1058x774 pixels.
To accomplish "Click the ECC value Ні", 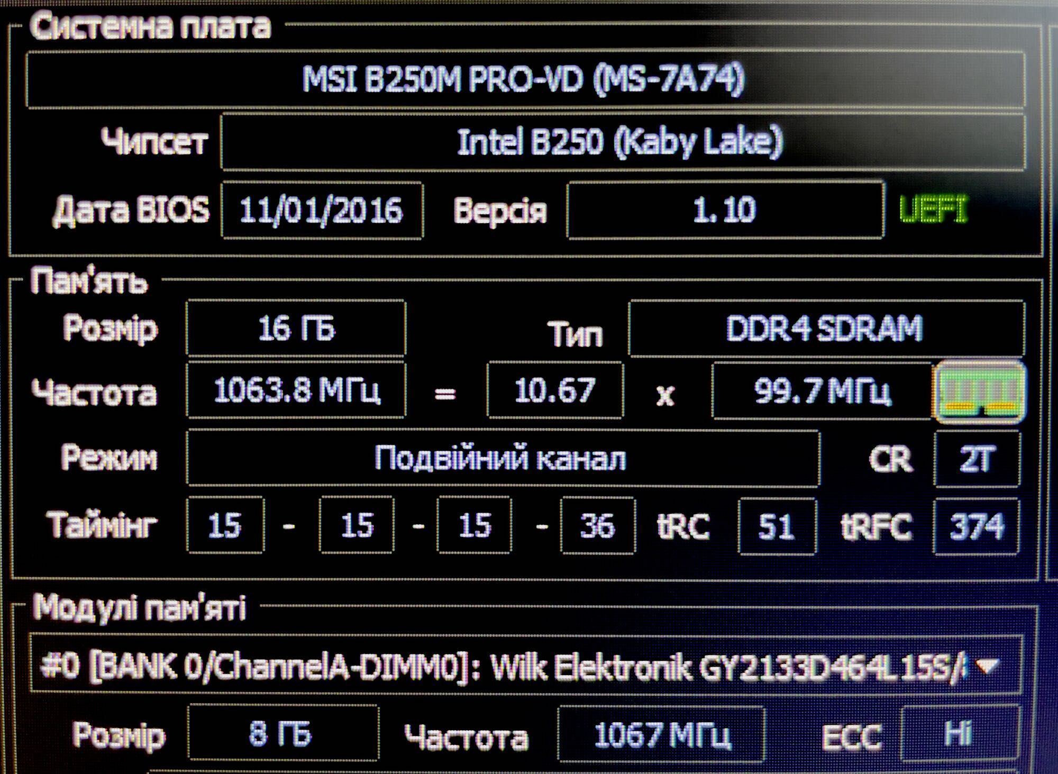I will pyautogui.click(x=960, y=734).
